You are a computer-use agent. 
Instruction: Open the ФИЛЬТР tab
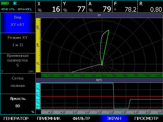(x=81, y=118)
